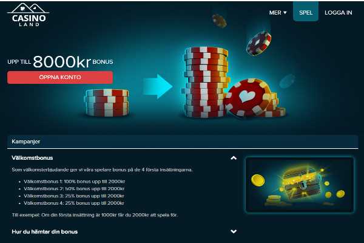
Task: Click the dark chip above the stack
Action: pos(219,21)
